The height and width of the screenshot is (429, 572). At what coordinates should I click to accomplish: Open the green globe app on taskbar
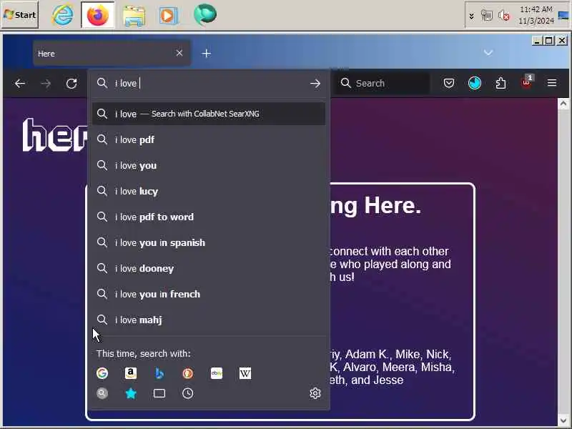tap(205, 14)
